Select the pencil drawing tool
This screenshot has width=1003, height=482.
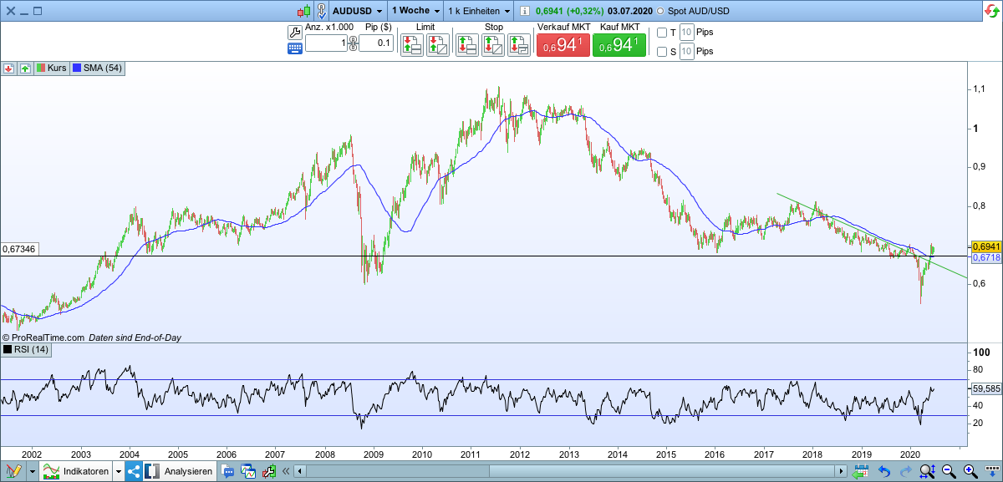13,471
